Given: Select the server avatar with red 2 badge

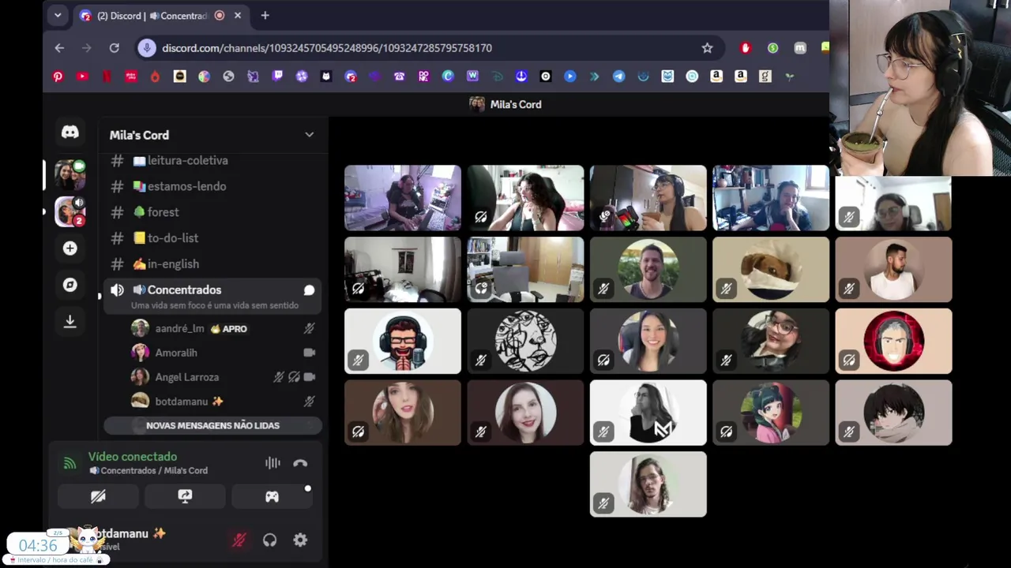Looking at the screenshot, I should (70, 211).
